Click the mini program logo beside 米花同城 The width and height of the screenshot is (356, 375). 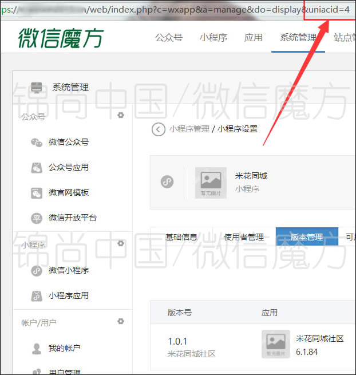click(x=167, y=181)
